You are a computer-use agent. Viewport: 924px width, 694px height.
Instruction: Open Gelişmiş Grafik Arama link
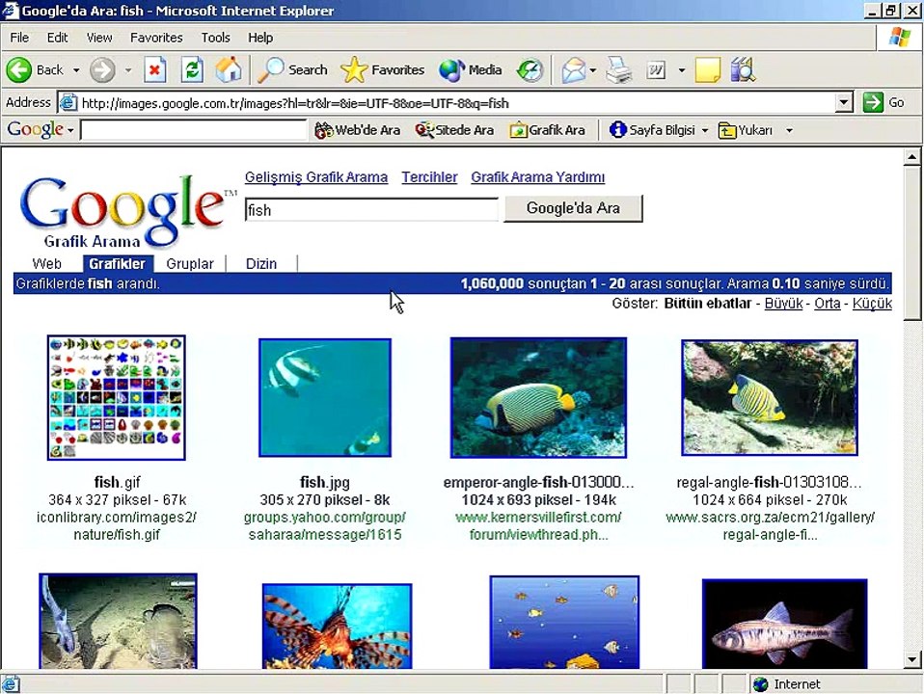coord(316,177)
